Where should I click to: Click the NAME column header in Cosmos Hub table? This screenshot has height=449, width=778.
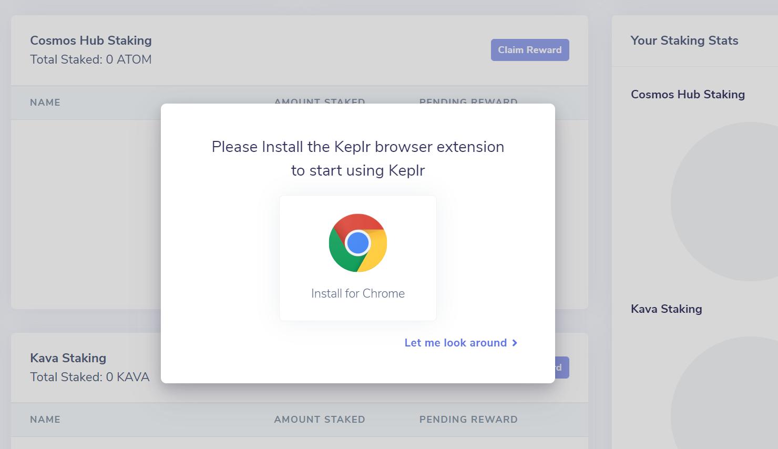(45, 103)
